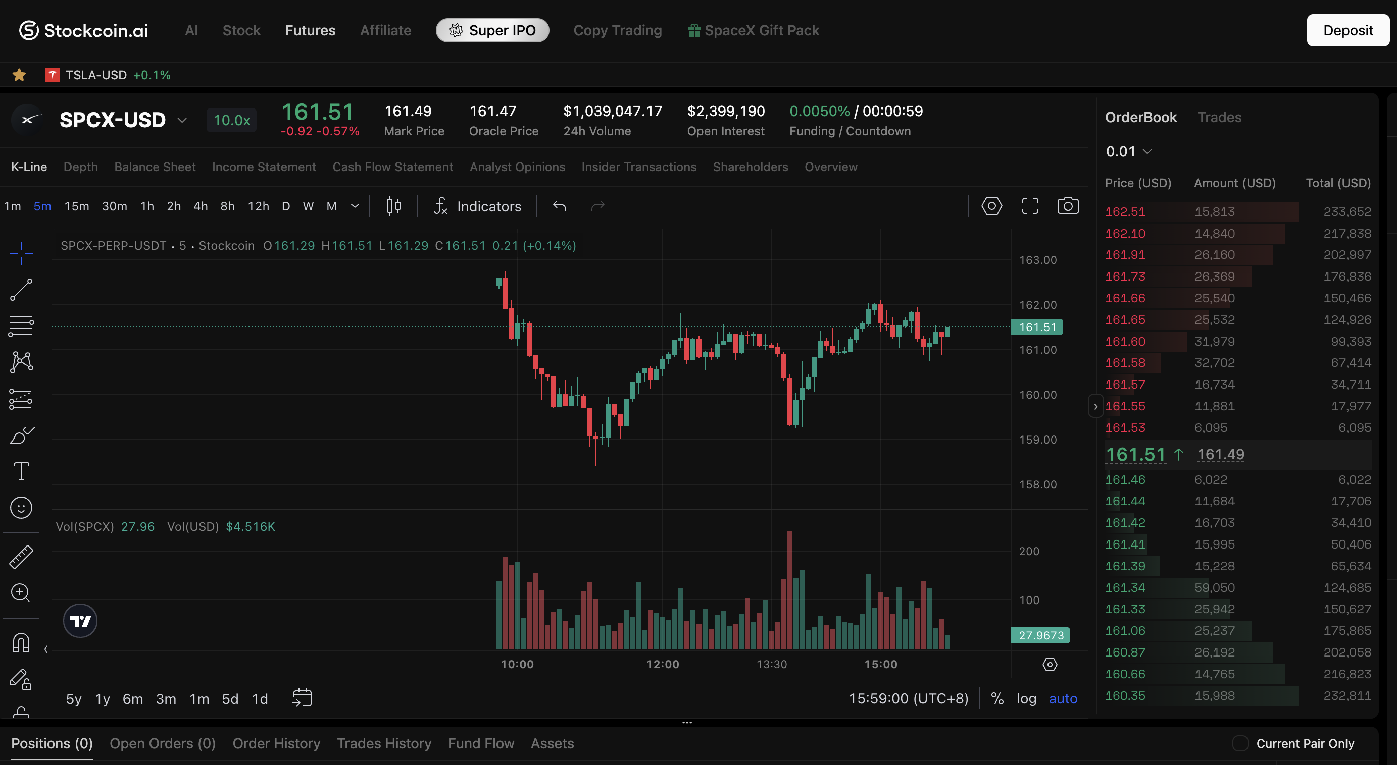Select the 1h chart interval
This screenshot has width=1397, height=765.
147,206
